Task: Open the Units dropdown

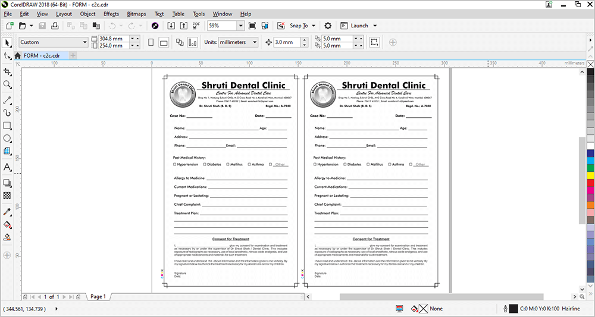Action: point(239,42)
